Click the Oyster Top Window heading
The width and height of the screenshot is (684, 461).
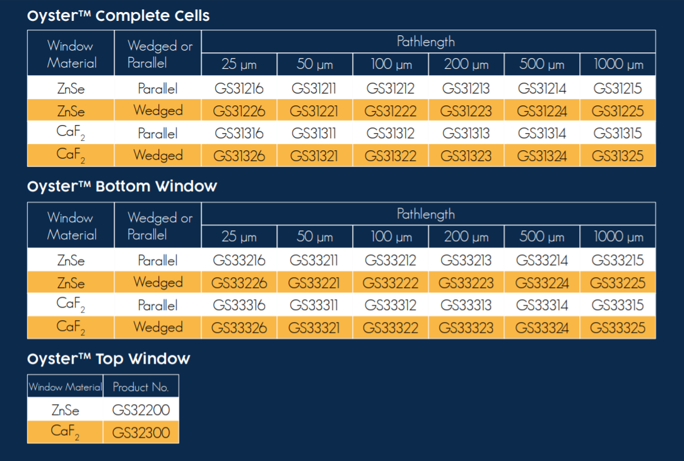coord(109,359)
